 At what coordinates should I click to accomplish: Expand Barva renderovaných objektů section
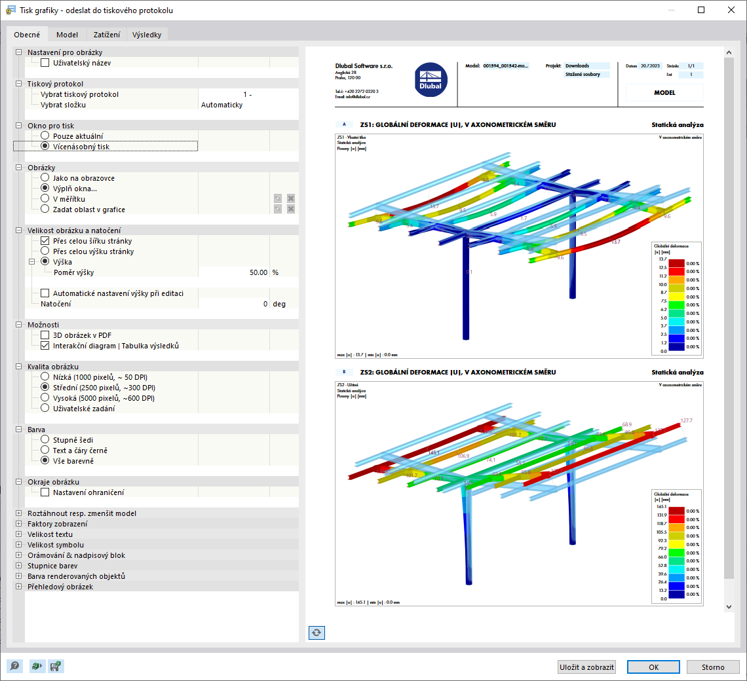tap(18, 576)
